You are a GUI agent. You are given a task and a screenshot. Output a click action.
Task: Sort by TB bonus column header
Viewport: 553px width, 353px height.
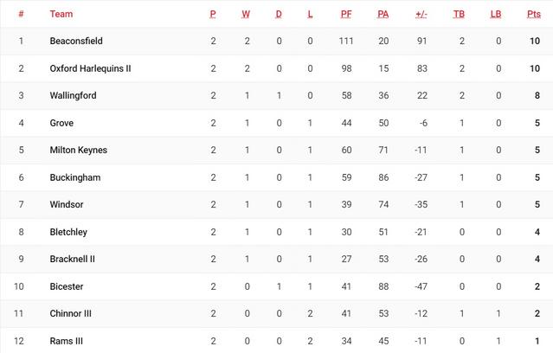(459, 14)
